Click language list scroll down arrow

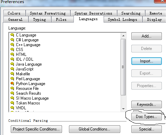[123, 109]
